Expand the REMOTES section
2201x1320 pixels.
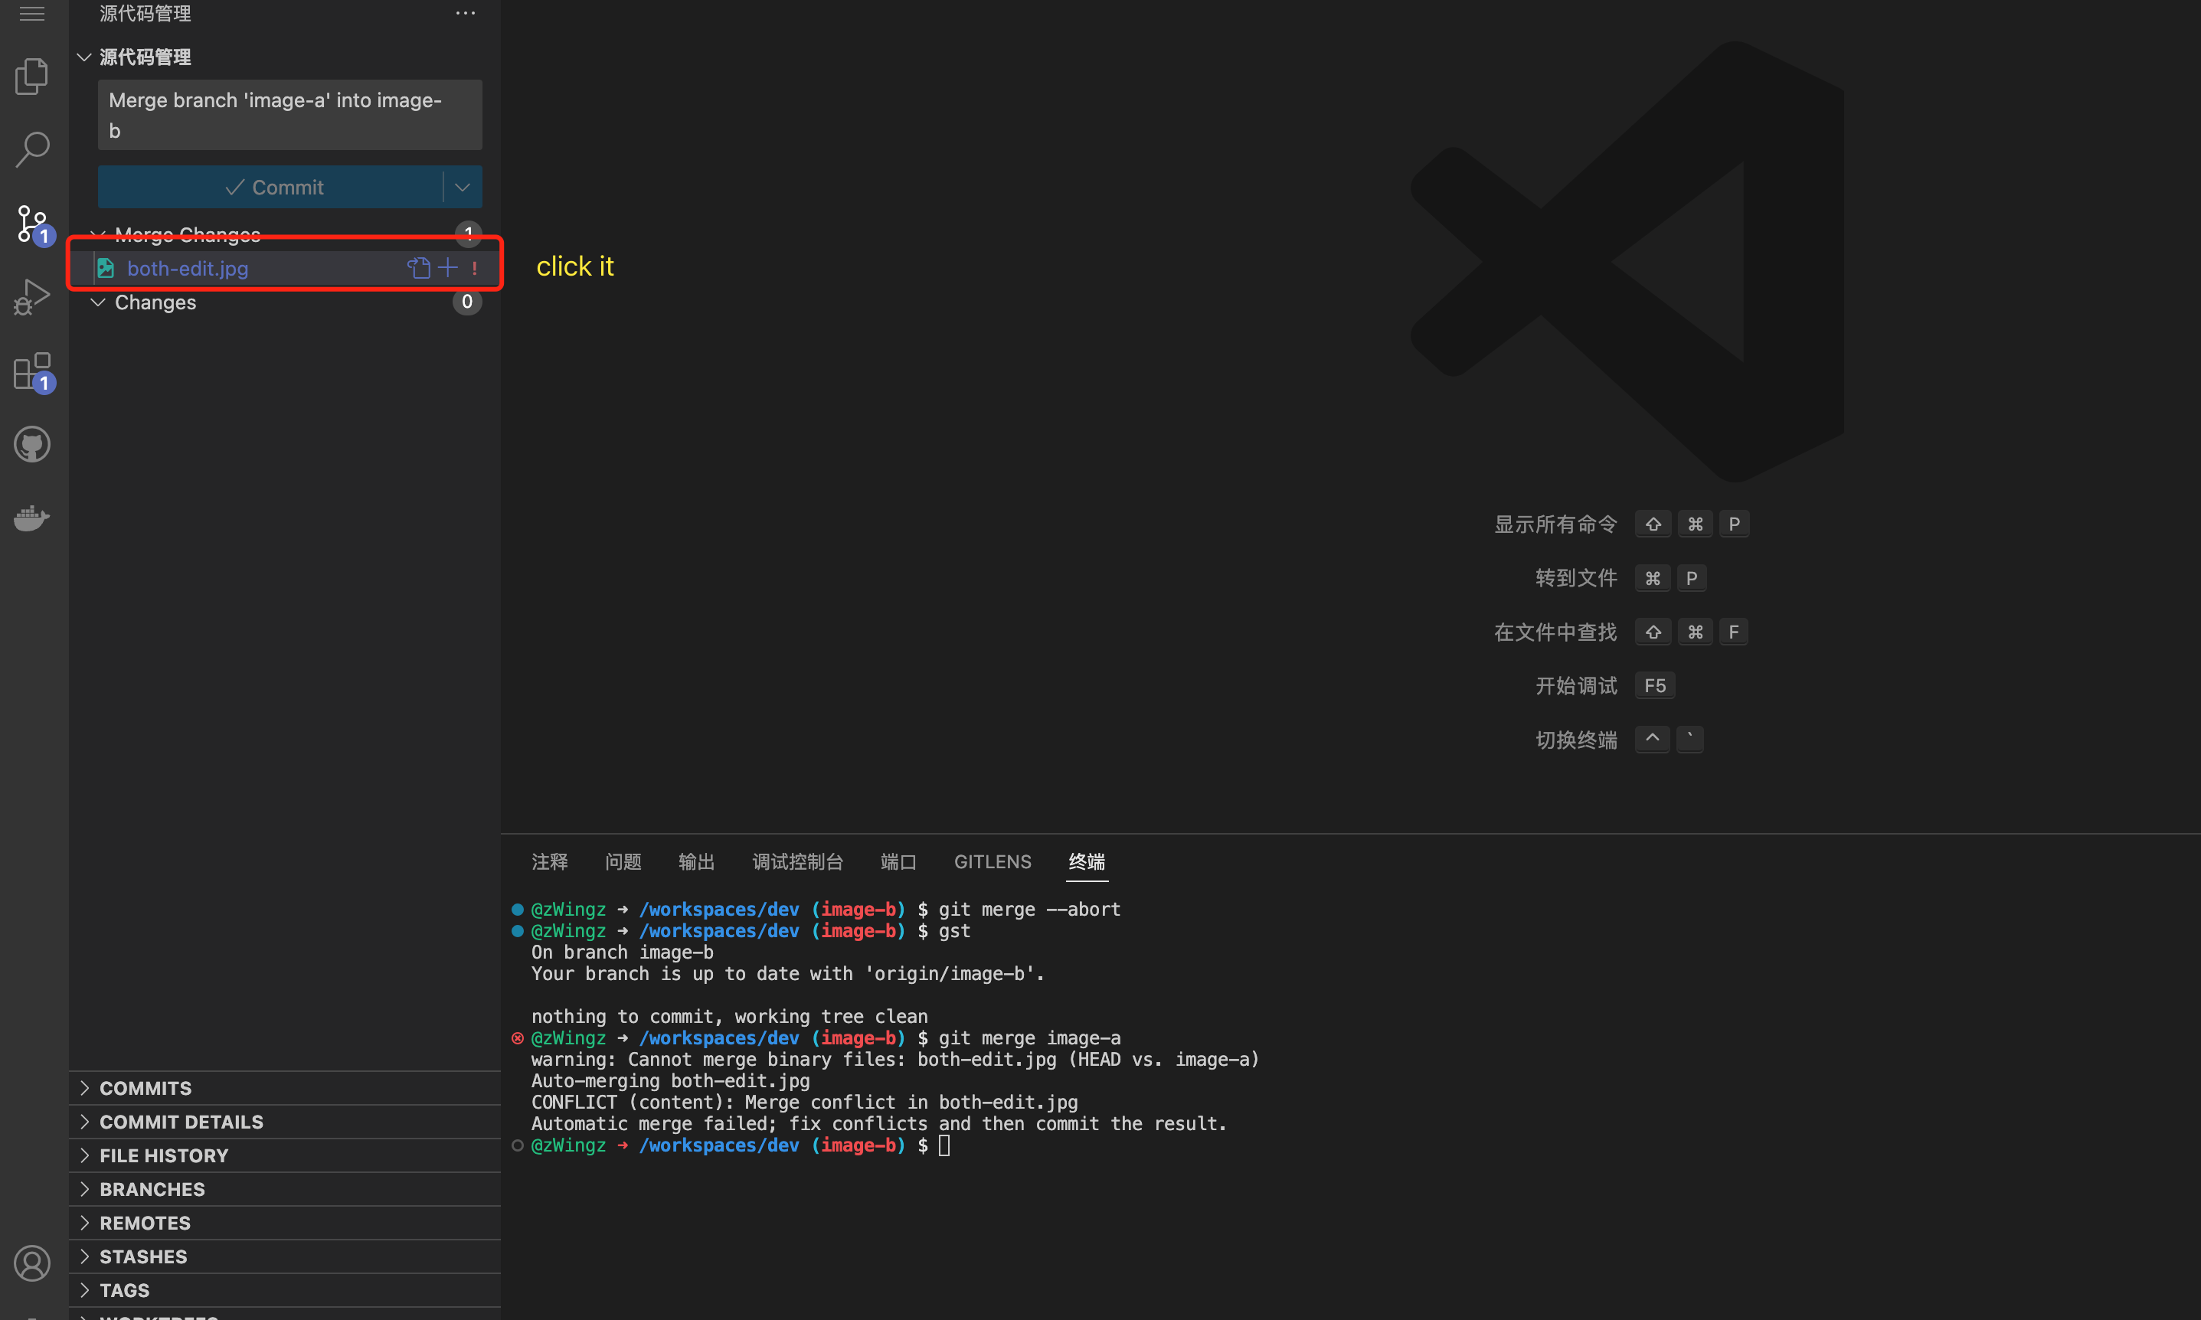click(x=285, y=1223)
